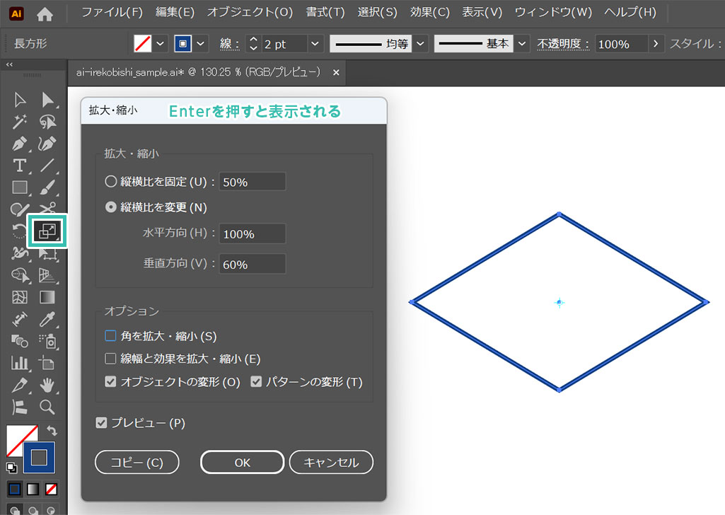Pick the Magic Wand tool

(x=20, y=122)
